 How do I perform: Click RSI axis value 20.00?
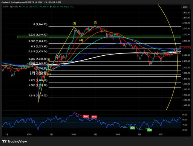point(185,130)
